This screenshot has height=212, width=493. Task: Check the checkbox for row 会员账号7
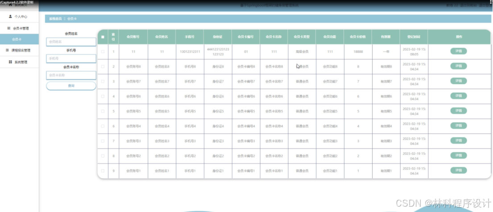pyautogui.click(x=103, y=82)
